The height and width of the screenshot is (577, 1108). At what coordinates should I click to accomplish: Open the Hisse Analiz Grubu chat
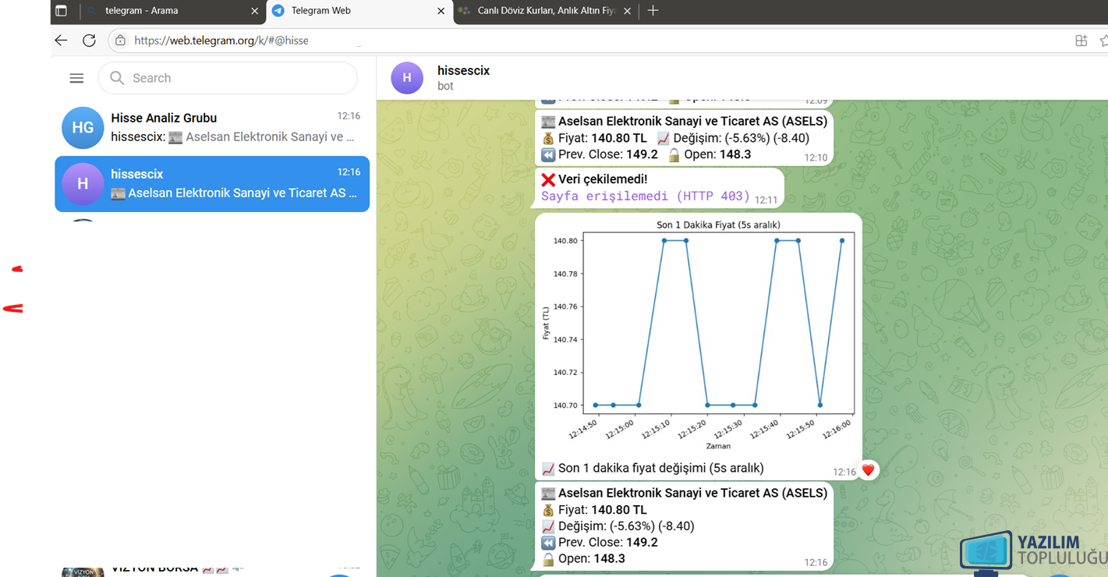pos(212,128)
